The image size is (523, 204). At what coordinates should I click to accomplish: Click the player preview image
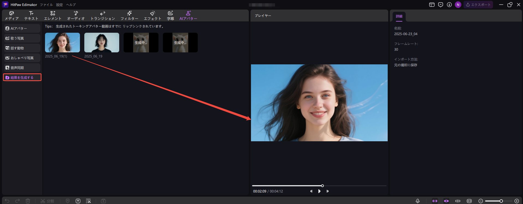(x=319, y=103)
